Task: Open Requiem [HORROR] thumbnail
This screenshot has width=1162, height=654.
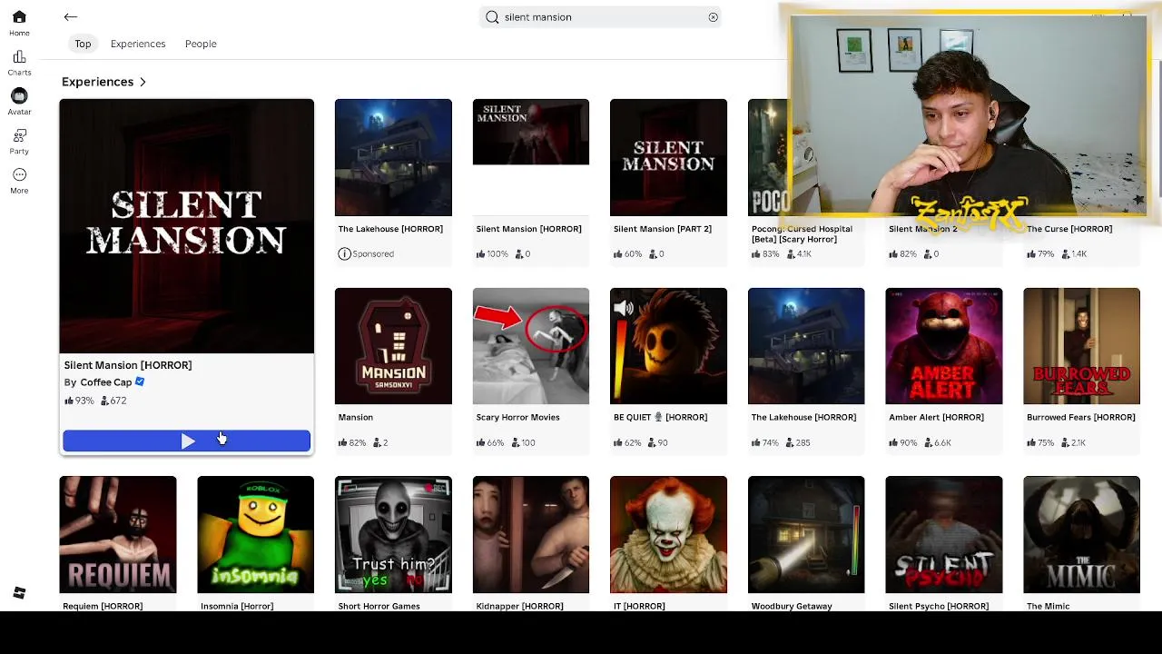Action: (x=118, y=534)
